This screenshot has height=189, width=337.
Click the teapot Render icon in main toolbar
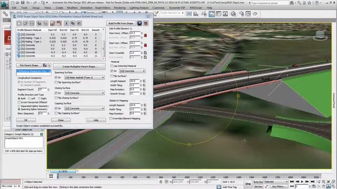255,14
